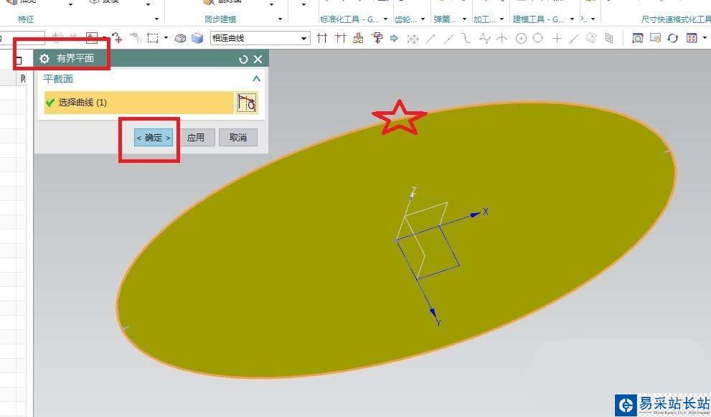The width and height of the screenshot is (711, 417).
Task: Expand the 特征 feature group arrow
Action: click(x=156, y=19)
